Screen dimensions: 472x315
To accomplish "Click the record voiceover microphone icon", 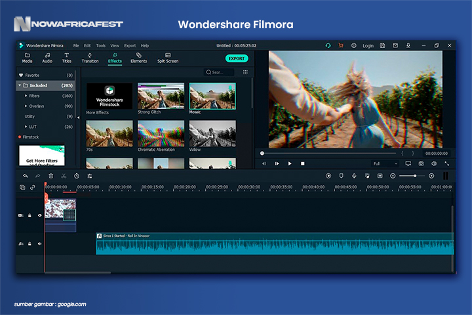I will click(354, 176).
